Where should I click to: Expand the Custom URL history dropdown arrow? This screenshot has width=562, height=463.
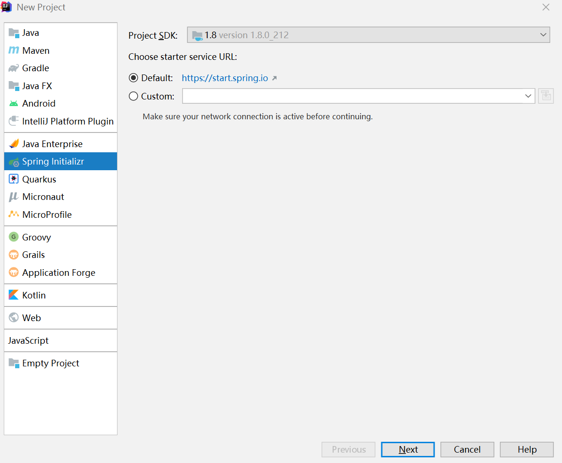[x=528, y=96]
